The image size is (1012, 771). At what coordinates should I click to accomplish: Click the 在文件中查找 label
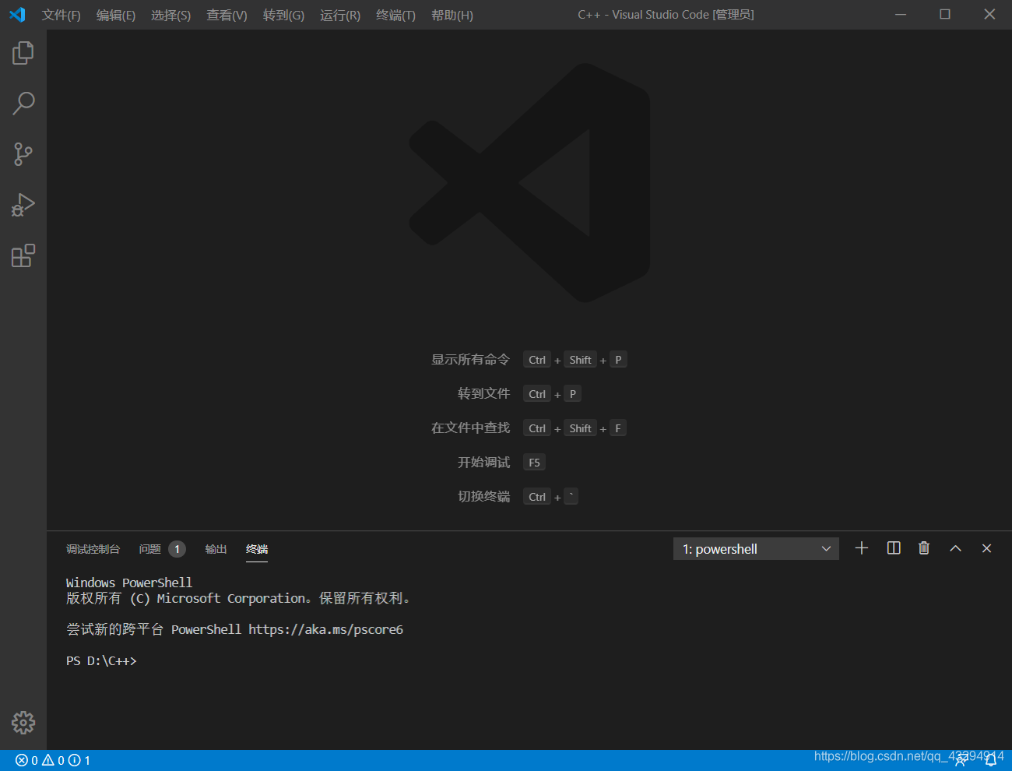470,428
